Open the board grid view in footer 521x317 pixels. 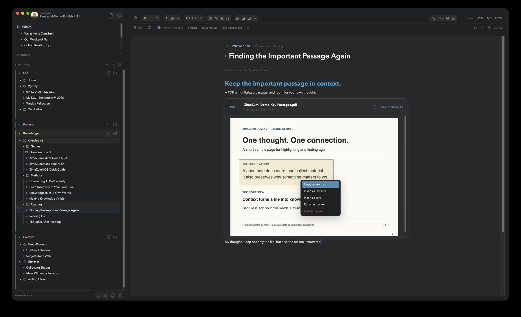(x=106, y=295)
